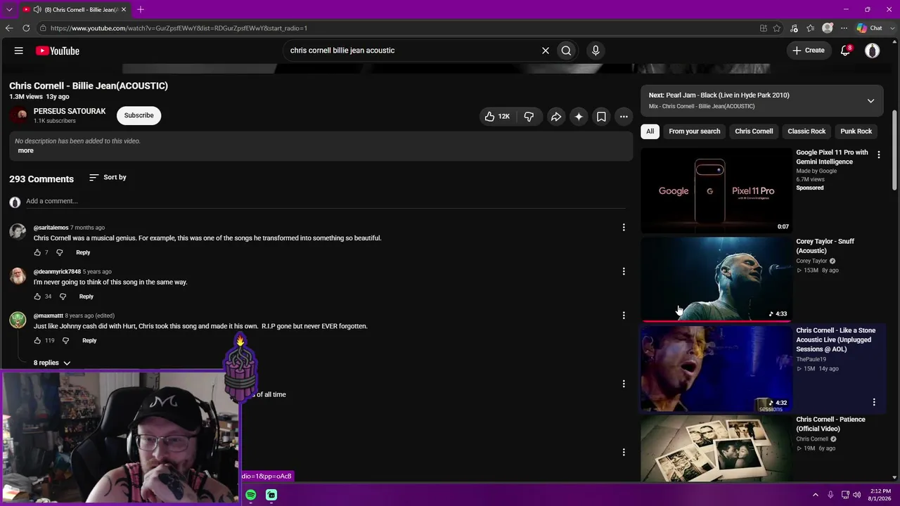
Task: Open the browser tab list chevron
Action: point(9,10)
